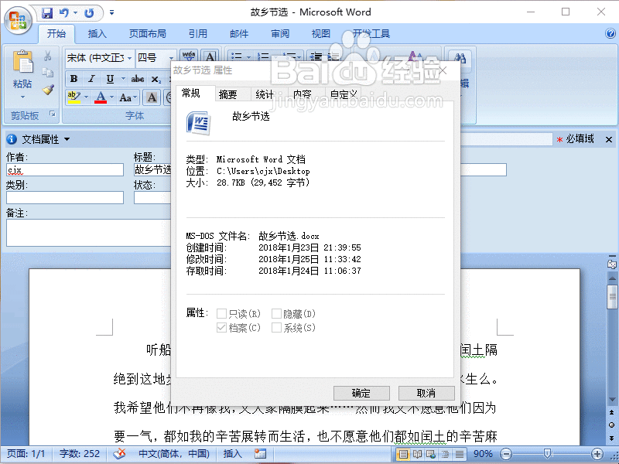Viewport: 619px width, 464px height.
Task: Cut selection using scissors icon
Action: coord(48,56)
